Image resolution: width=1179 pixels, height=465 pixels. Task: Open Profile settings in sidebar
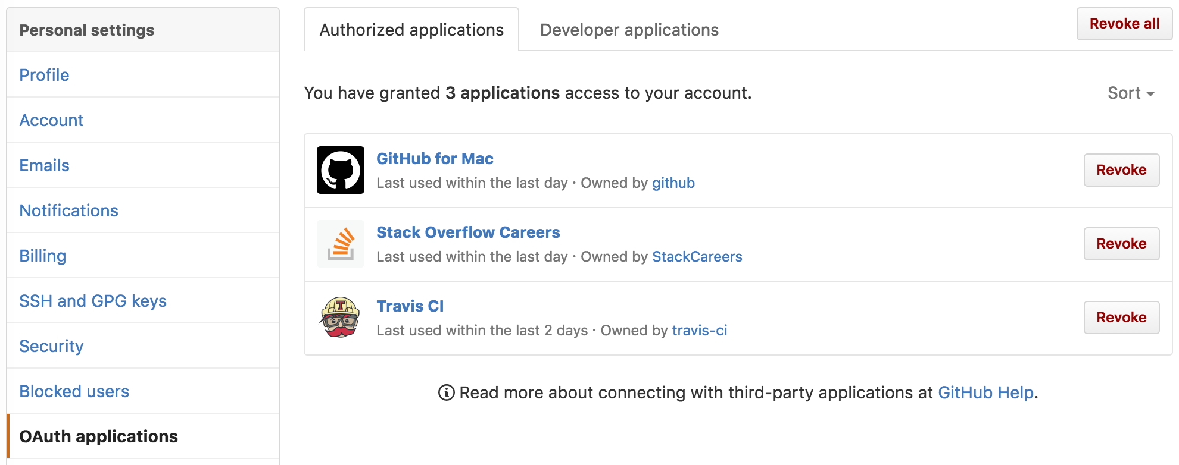coord(143,75)
